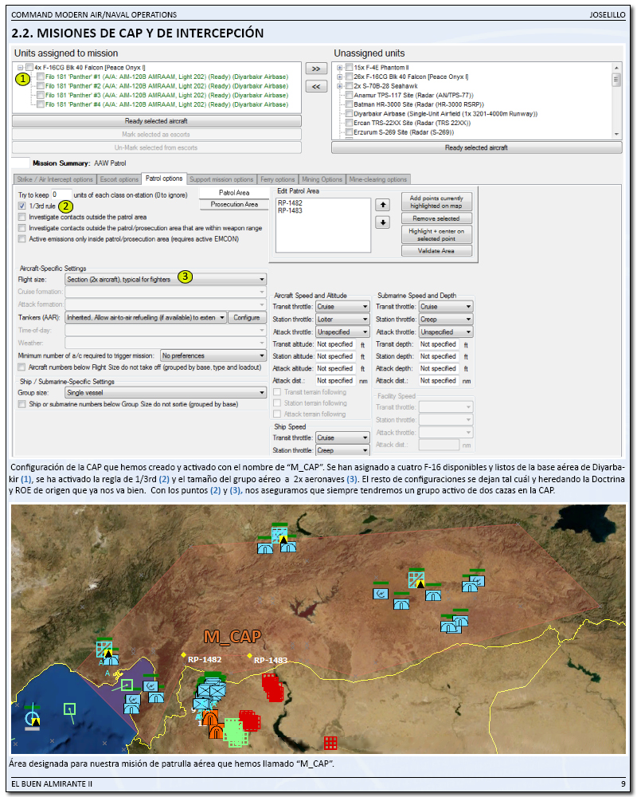Toggle the 1/3rd rule checkbox
Image resolution: width=637 pixels, height=797 pixels.
pos(21,206)
